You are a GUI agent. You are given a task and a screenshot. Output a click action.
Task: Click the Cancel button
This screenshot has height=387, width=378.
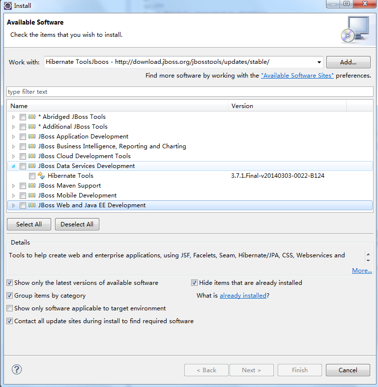point(348,370)
